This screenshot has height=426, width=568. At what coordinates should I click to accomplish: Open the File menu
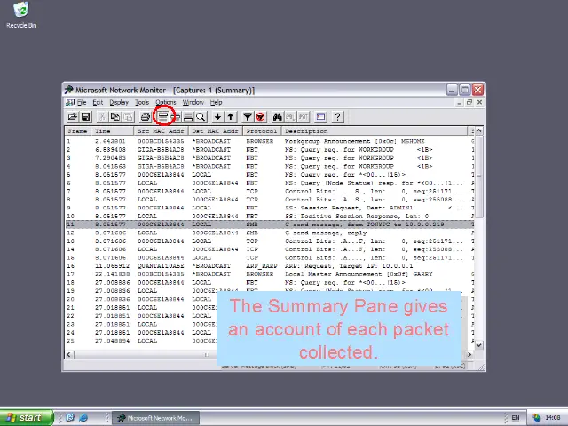click(x=82, y=103)
